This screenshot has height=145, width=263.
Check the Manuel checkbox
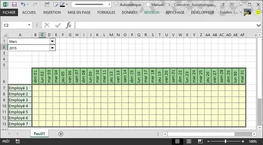[148, 5]
